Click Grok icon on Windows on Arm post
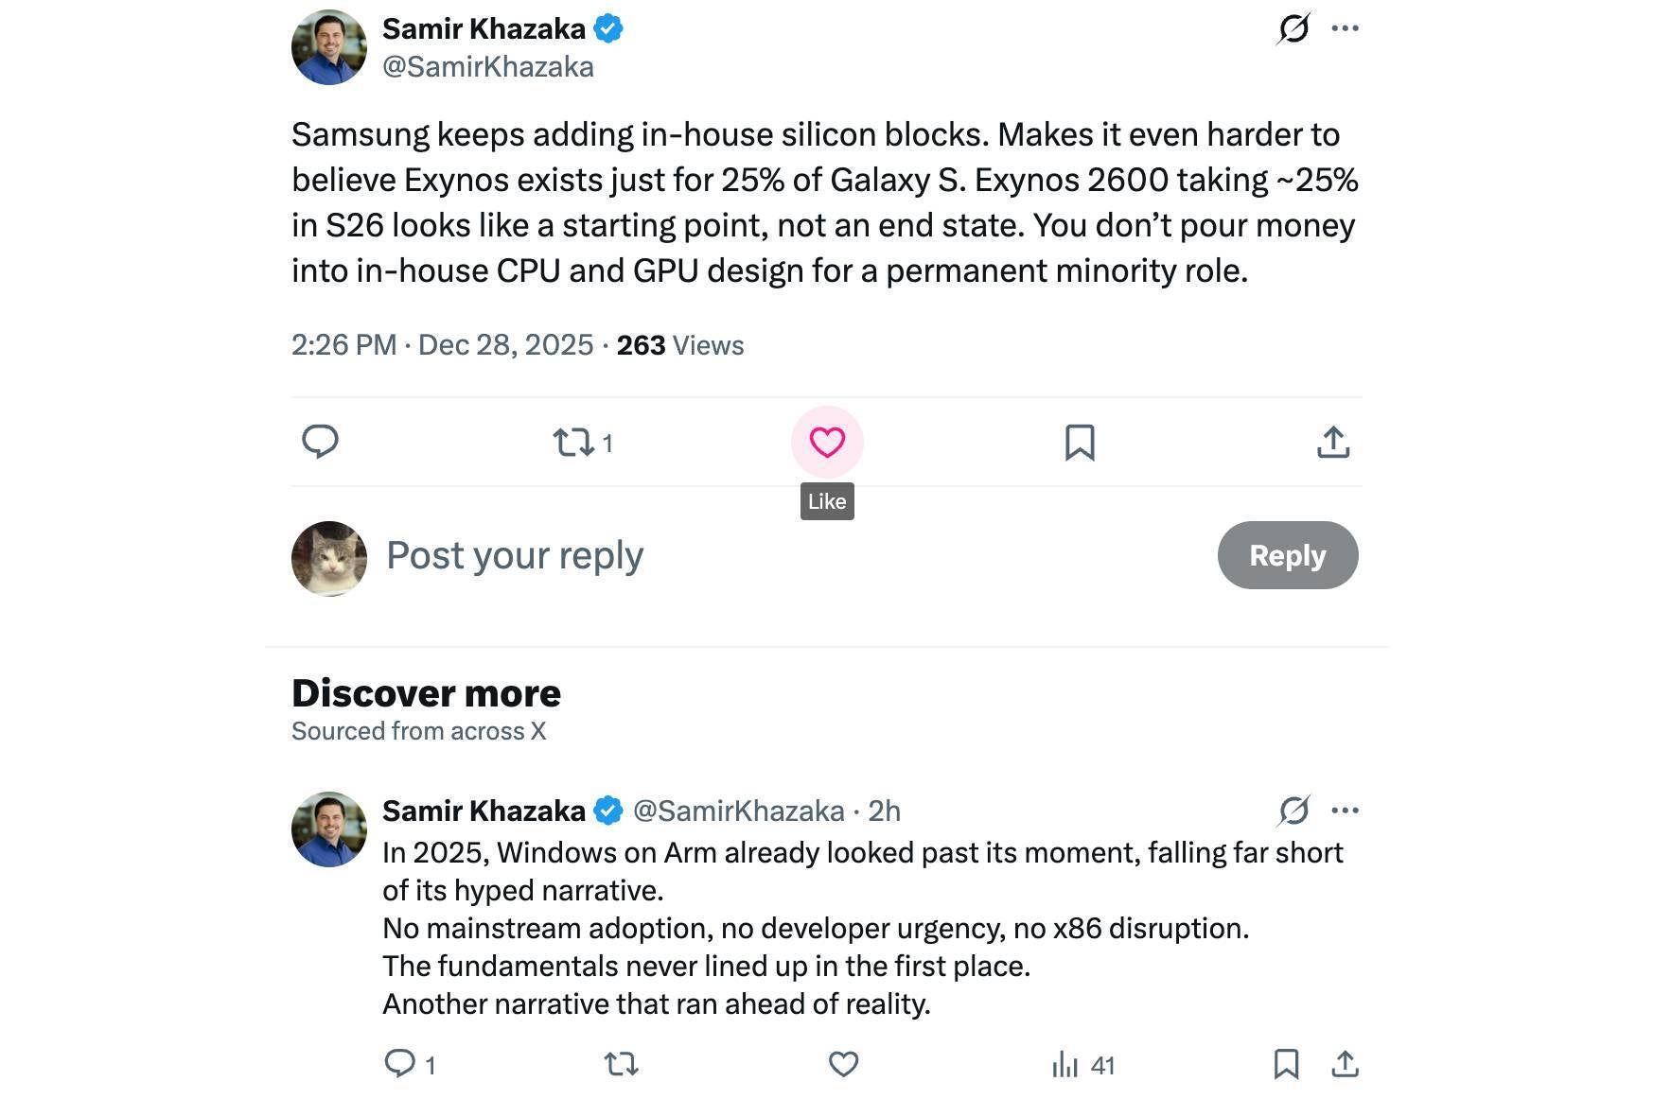This screenshot has width=1654, height=1099. 1293,811
